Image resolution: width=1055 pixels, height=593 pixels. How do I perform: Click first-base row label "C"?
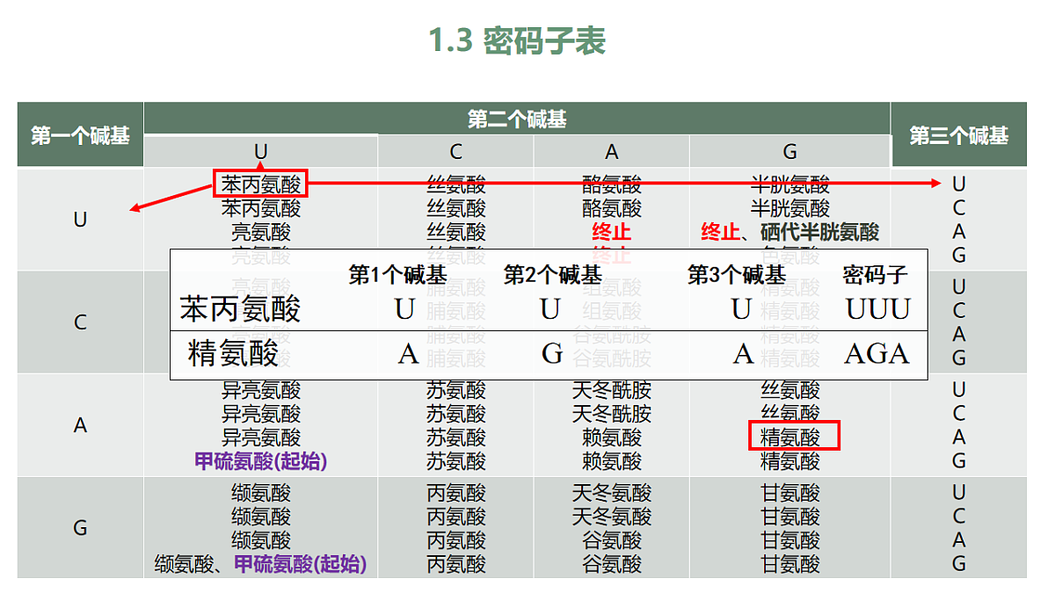[80, 322]
